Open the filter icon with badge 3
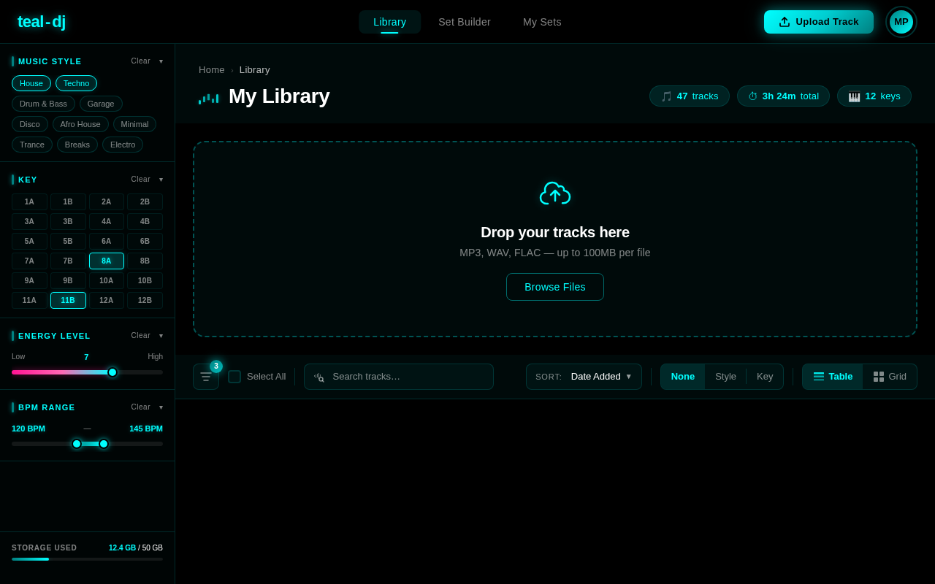This screenshot has height=584, width=935. coord(205,377)
